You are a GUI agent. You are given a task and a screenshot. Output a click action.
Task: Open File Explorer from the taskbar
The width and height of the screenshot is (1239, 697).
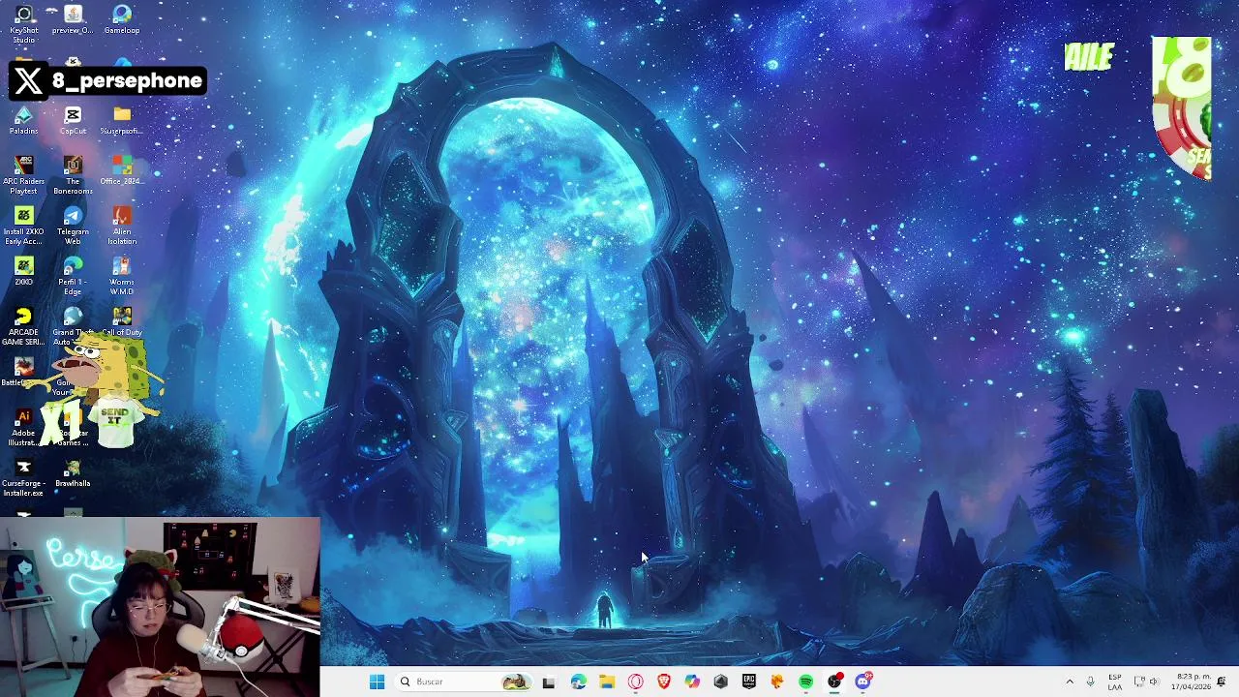coord(607,682)
